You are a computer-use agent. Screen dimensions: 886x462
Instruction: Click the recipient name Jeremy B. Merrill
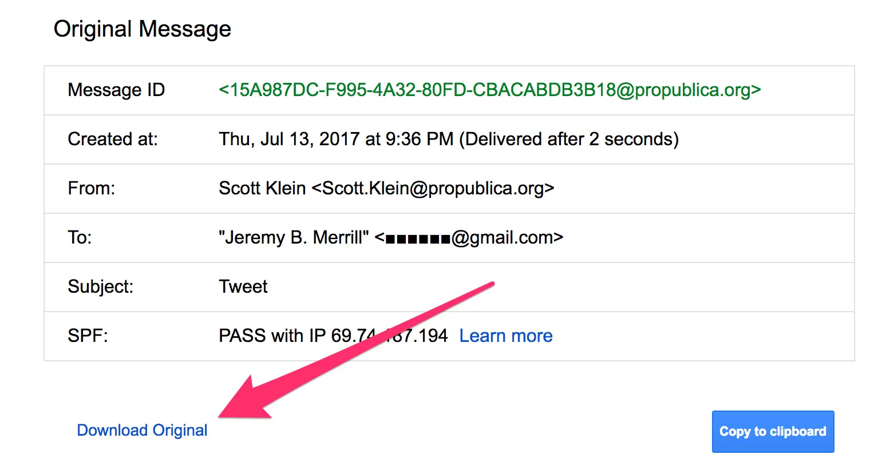click(x=294, y=237)
